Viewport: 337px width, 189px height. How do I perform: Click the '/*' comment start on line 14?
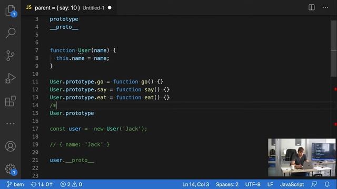[53, 105]
